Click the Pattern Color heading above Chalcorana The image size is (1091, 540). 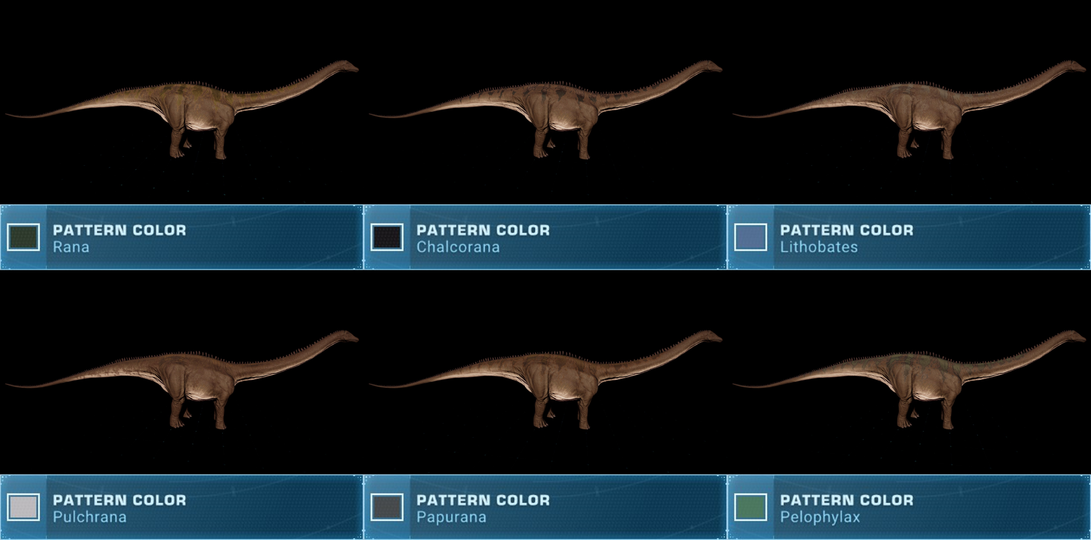click(483, 230)
